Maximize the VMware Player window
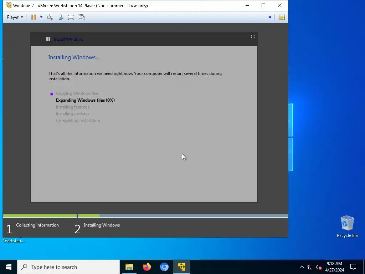This screenshot has height=274, width=365. [263, 5]
